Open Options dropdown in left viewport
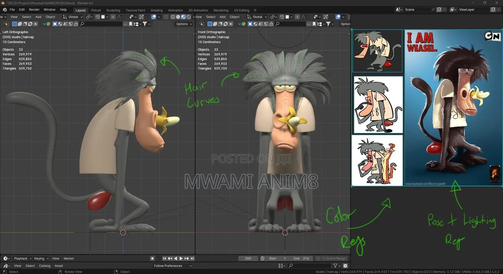 [184, 24]
